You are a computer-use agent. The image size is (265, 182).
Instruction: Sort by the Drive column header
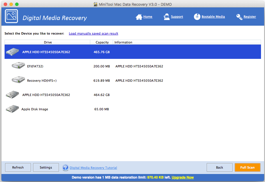pyautogui.click(x=47, y=42)
